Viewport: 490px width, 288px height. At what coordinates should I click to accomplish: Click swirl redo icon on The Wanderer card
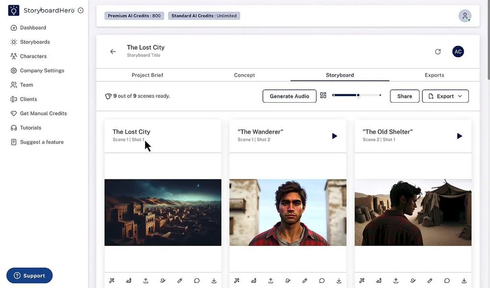[288, 280]
